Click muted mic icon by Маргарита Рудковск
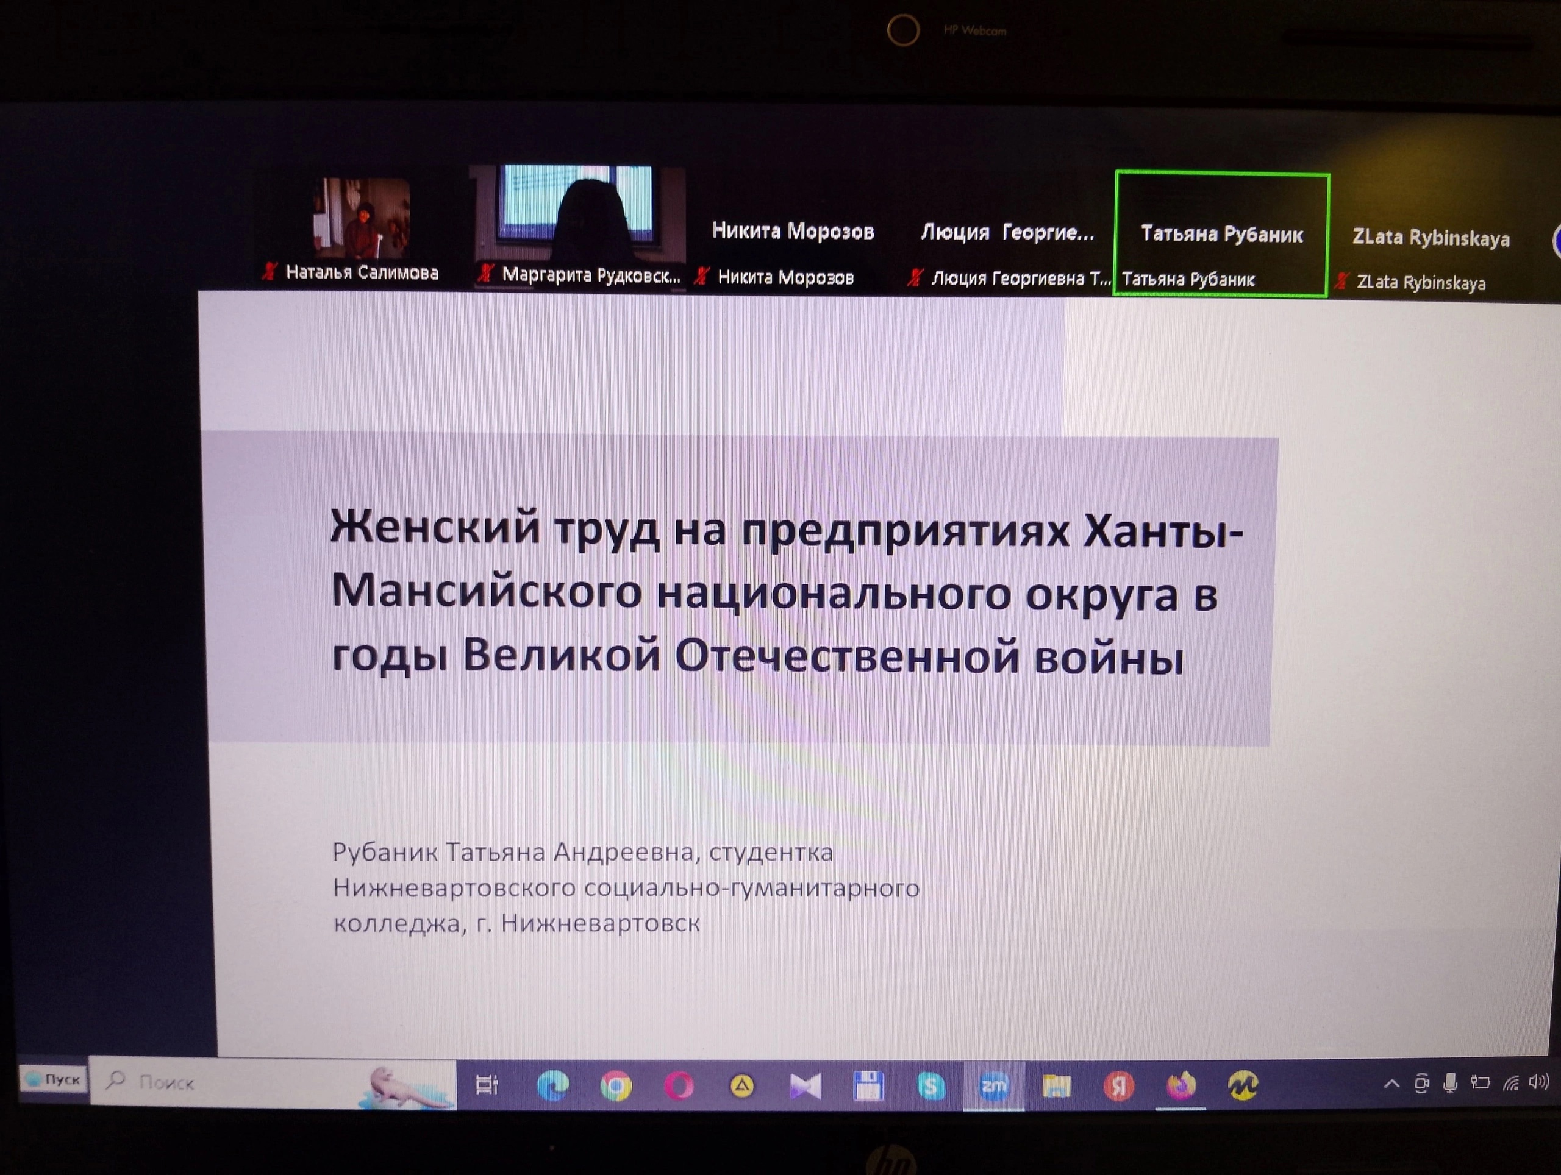The height and width of the screenshot is (1175, 1561). click(x=485, y=273)
